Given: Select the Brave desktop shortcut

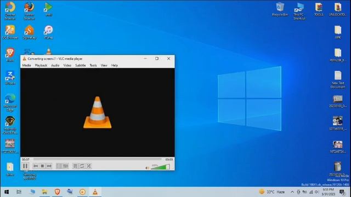Looking at the screenshot, I should point(10,55).
